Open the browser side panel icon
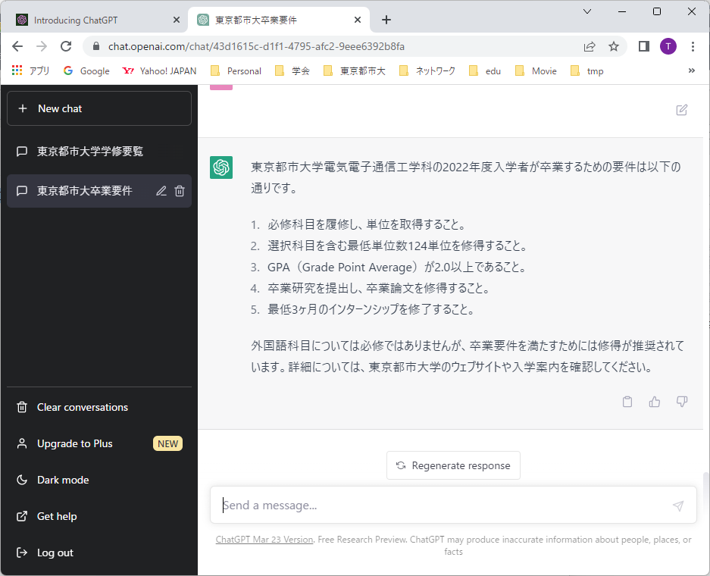 click(644, 46)
